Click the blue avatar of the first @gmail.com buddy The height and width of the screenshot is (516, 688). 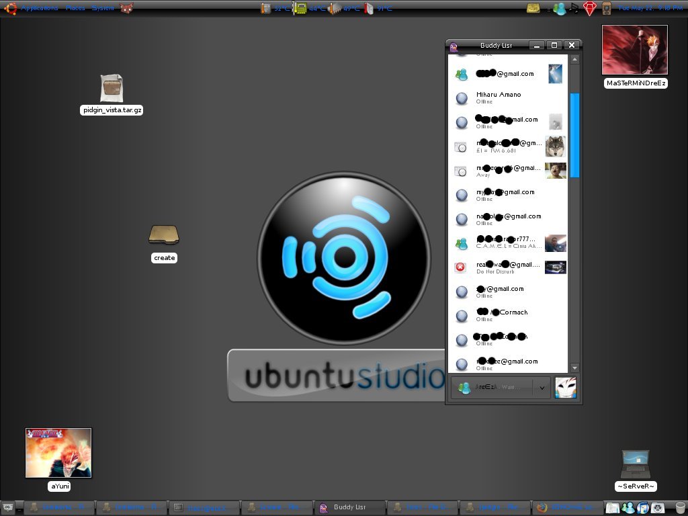pos(556,74)
